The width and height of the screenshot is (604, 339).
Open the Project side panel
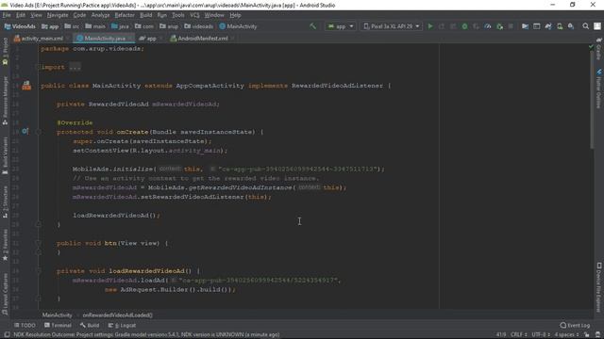tap(5, 51)
